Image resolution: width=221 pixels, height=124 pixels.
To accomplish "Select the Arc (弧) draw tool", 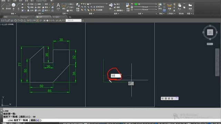I will pyautogui.click(x=18, y=6).
